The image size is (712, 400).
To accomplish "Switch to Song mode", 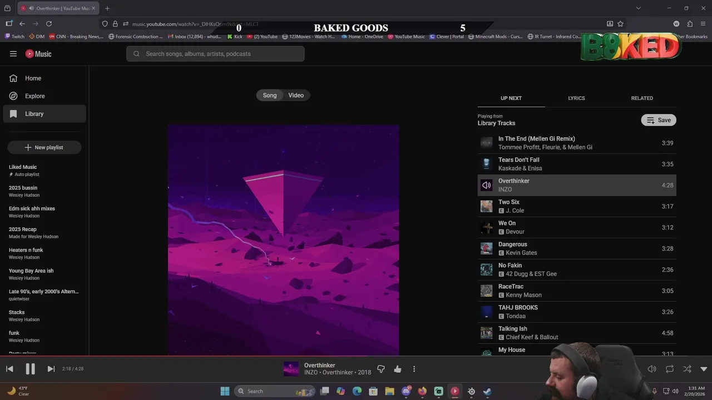I will click(x=270, y=96).
